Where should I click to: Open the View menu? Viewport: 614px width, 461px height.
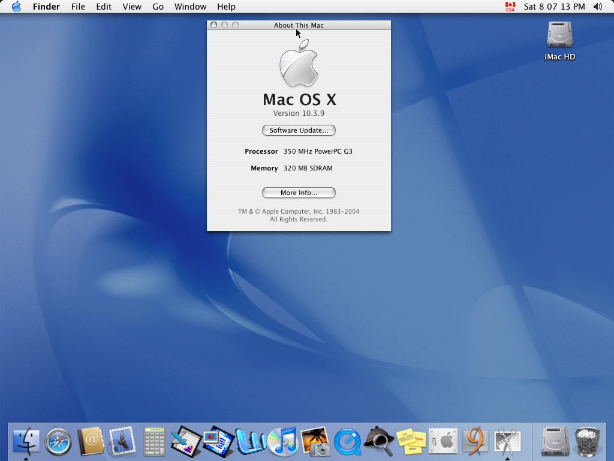pos(132,7)
